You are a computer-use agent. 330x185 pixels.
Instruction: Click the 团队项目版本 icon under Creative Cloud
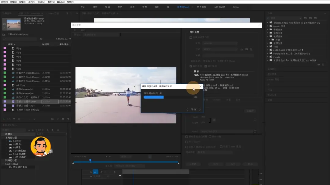point(10,167)
